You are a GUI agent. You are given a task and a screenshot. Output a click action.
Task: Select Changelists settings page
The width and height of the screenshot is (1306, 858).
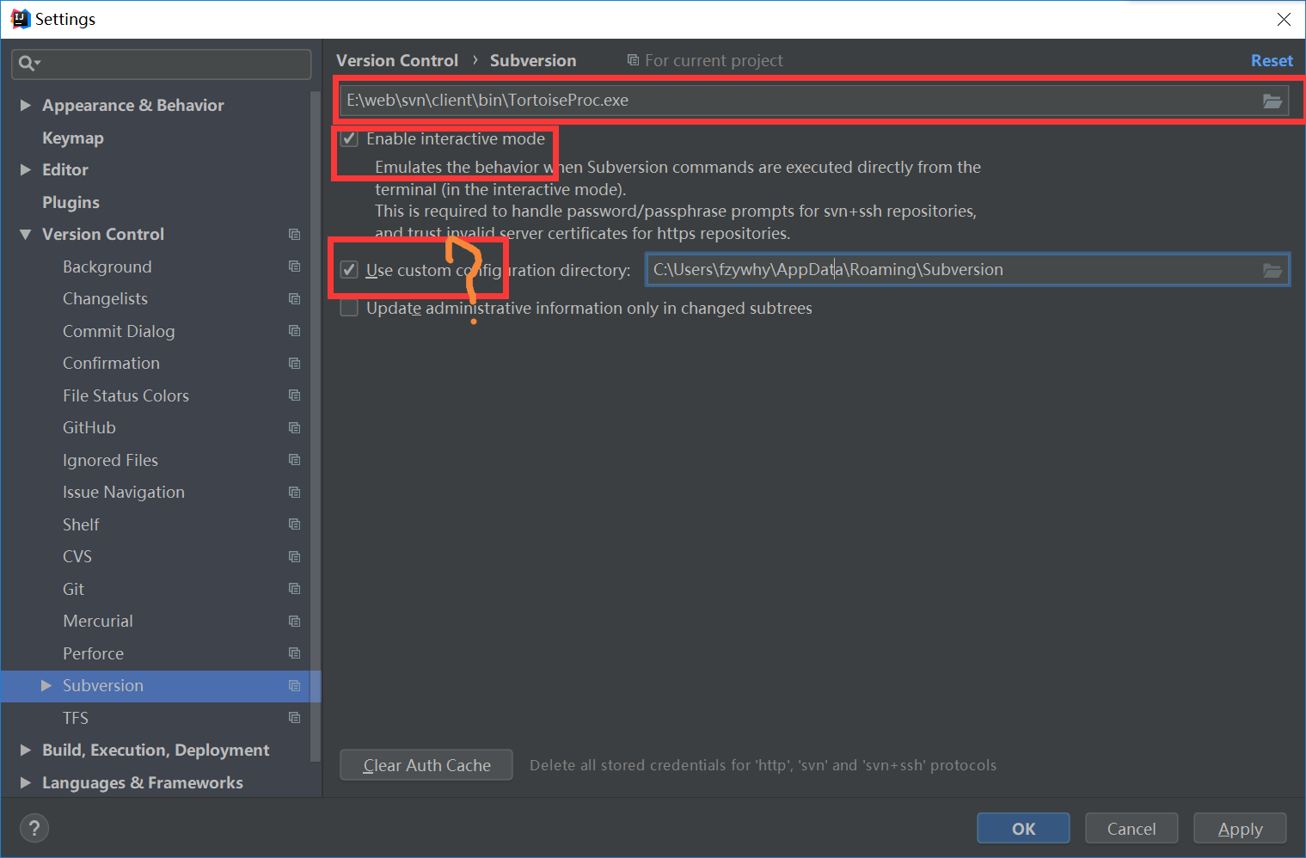(105, 299)
